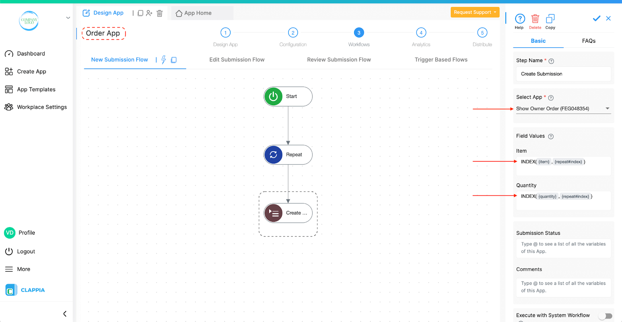Switch to Review Submission Flow tab
Image resolution: width=622 pixels, height=322 pixels.
[x=339, y=59]
